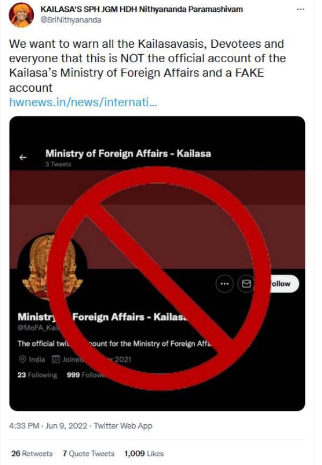This screenshot has height=465, width=322.
Task: Click the 23 Following count
Action: click(37, 375)
